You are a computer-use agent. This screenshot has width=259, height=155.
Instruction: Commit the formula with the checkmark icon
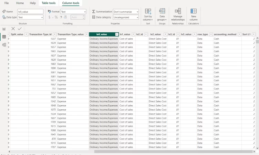[x=20, y=29]
